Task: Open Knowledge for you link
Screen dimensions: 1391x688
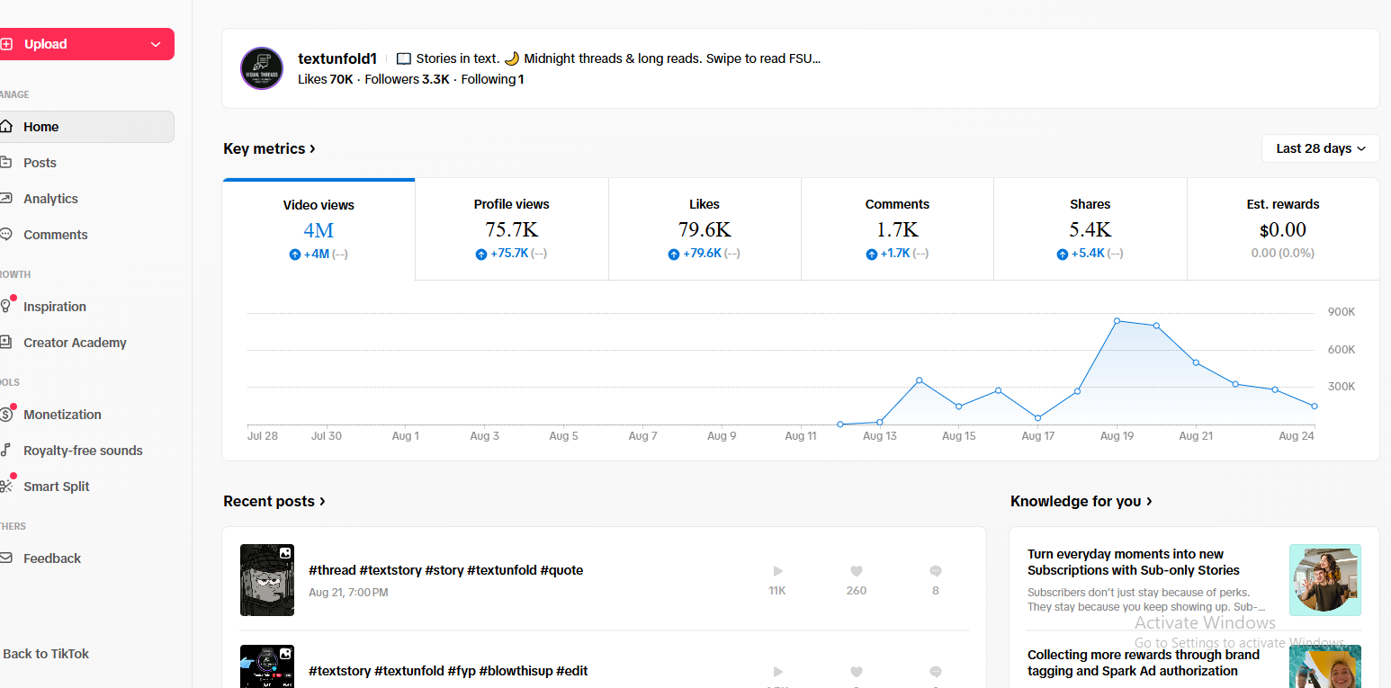Action: point(1081,501)
